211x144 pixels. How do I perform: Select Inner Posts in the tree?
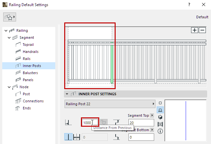32,66
